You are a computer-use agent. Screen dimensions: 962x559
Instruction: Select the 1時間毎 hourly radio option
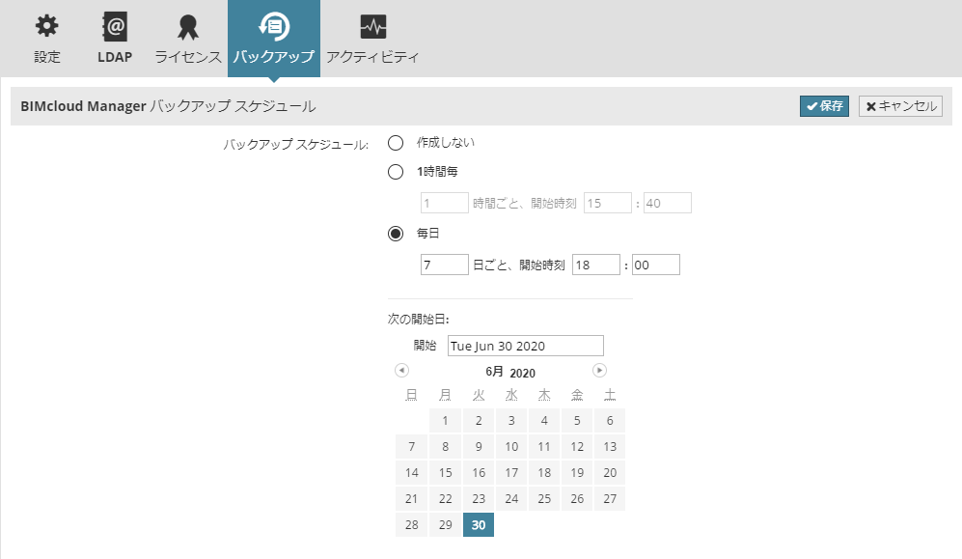tap(396, 172)
